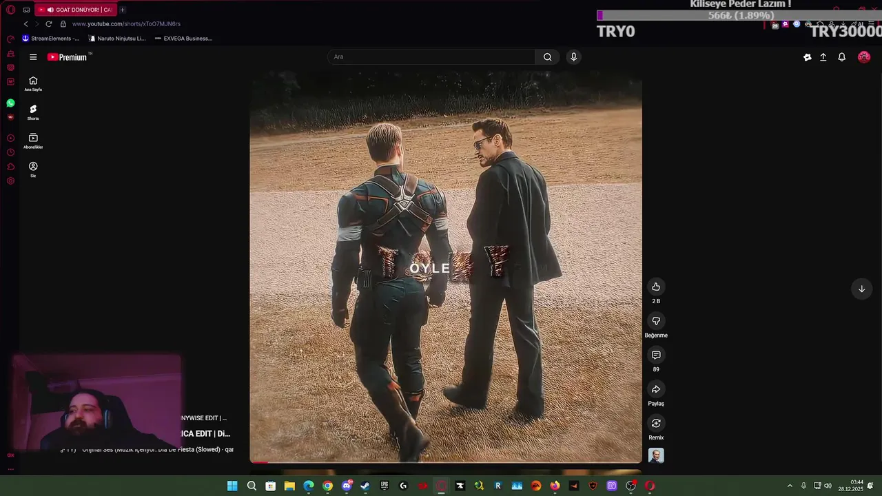Focus the browser address bar URL
This screenshot has width=882, height=496.
(x=126, y=23)
